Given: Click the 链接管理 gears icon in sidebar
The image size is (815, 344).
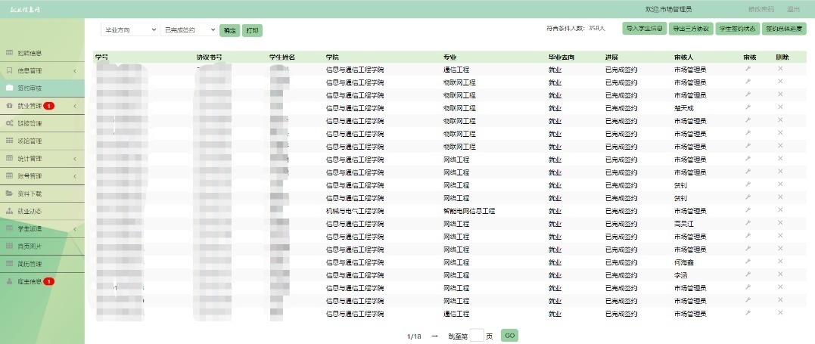Looking at the screenshot, I should pos(9,123).
